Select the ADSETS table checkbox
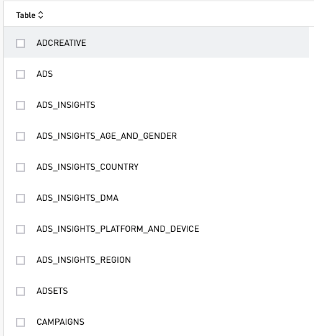The image size is (314, 336). pos(20,291)
